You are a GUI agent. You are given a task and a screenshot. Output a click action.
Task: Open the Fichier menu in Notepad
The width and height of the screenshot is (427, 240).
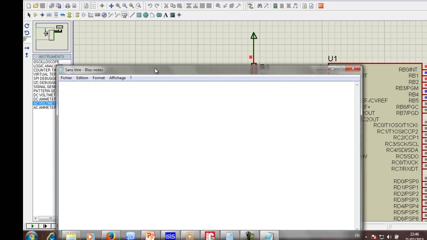tap(66, 78)
